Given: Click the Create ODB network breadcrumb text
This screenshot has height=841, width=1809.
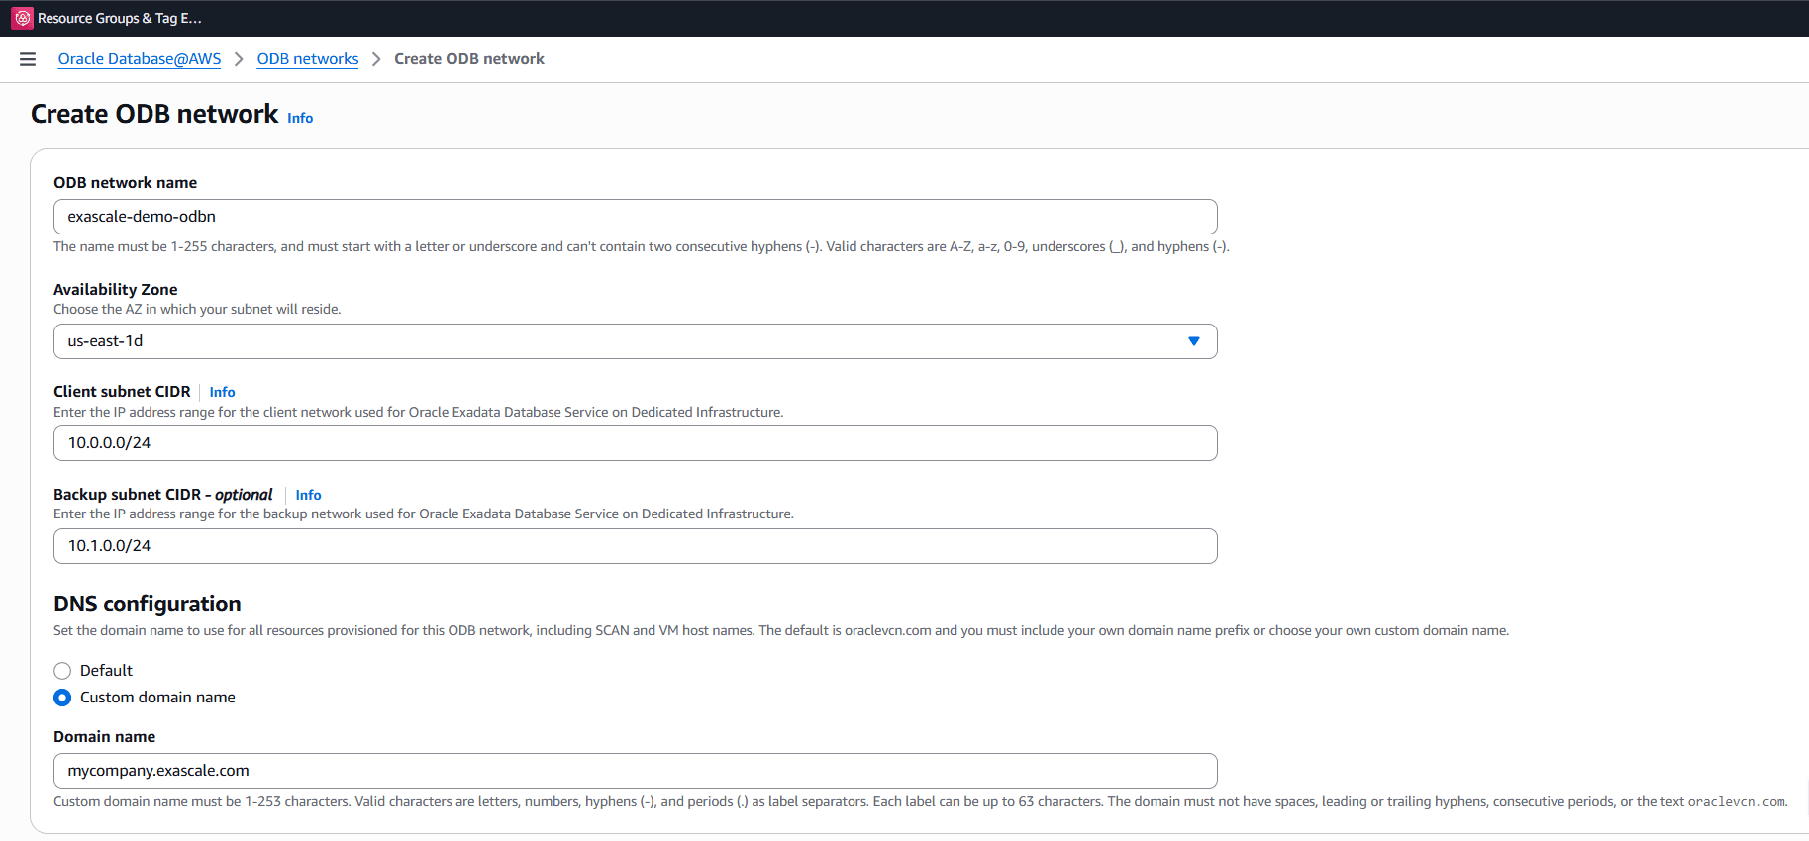Looking at the screenshot, I should (469, 59).
